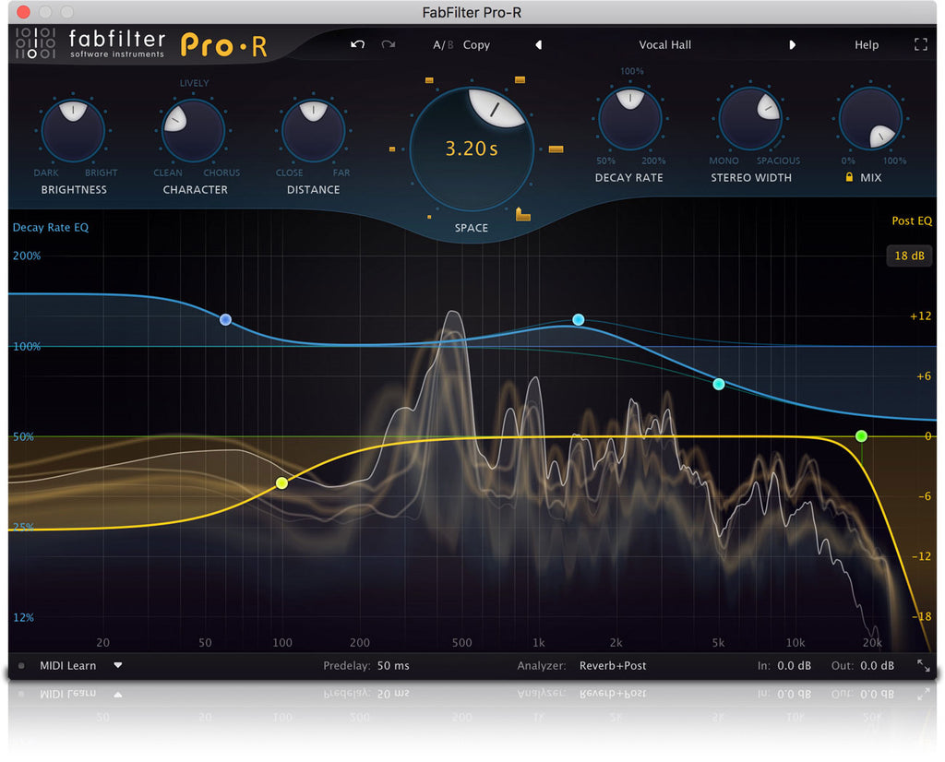Viewport: 945px width, 762px height.
Task: Click the Brightness knob
Action: coord(73,131)
